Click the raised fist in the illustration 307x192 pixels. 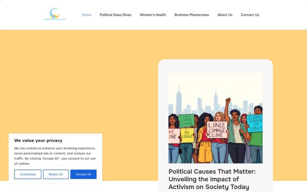coord(228,101)
